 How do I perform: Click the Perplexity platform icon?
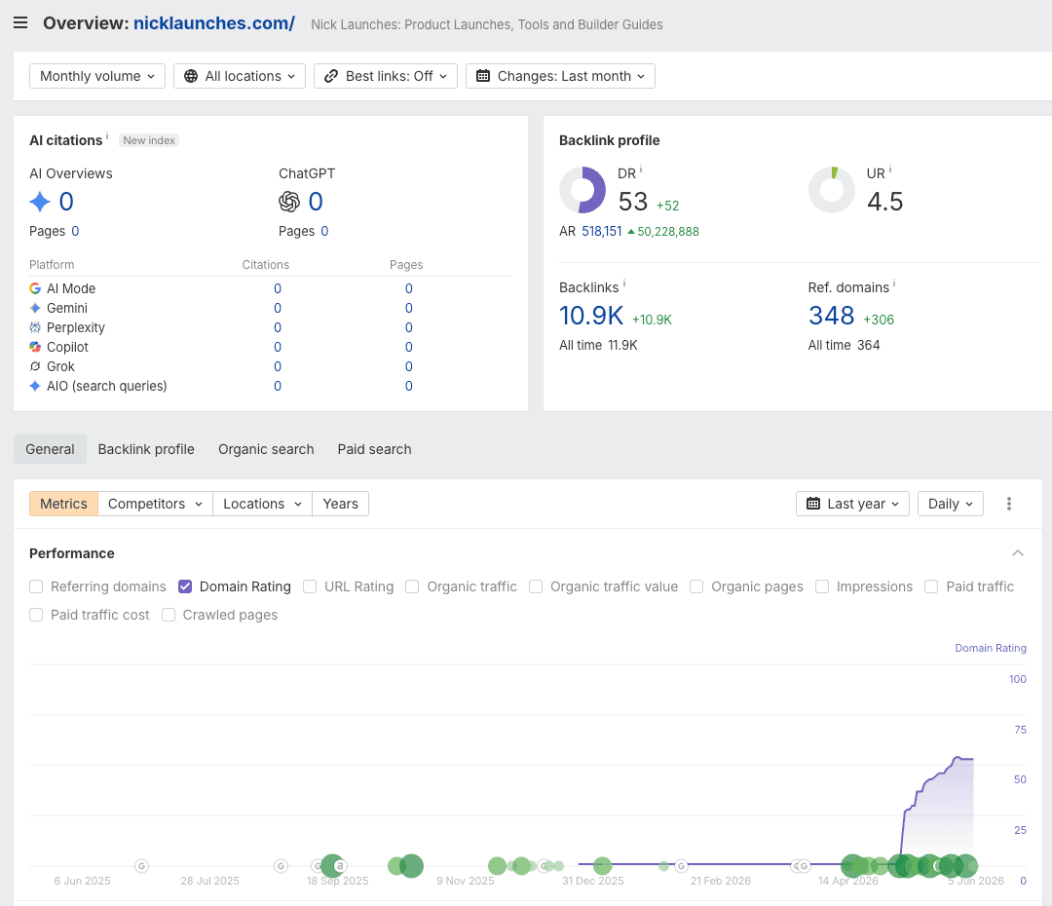(35, 326)
